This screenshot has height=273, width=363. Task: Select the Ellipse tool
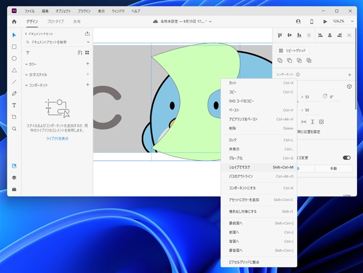point(14,58)
